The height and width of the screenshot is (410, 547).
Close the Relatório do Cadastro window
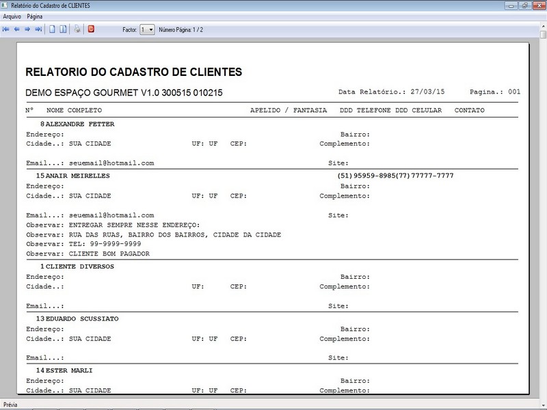tap(539, 5)
